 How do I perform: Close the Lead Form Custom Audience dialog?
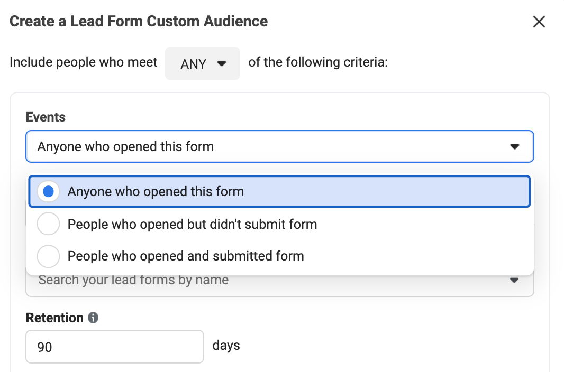click(x=539, y=22)
